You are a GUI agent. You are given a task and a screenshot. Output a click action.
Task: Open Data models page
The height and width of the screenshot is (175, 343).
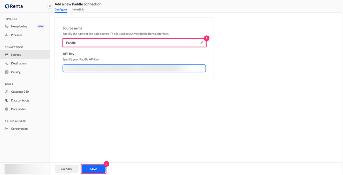click(25, 109)
